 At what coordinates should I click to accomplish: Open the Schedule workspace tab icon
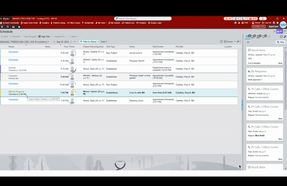point(2,27)
